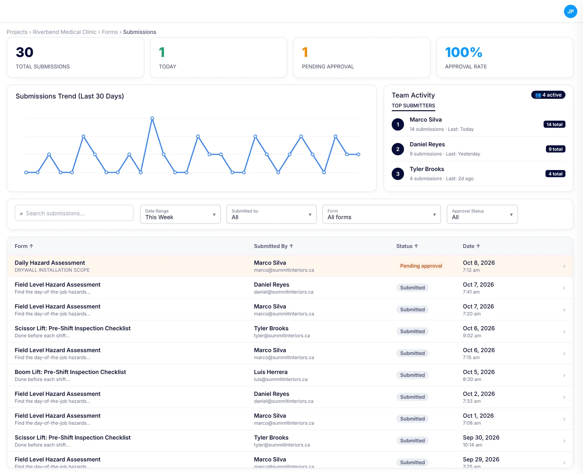Click the Pending Approval stat card
This screenshot has width=583, height=475.
pyautogui.click(x=361, y=58)
